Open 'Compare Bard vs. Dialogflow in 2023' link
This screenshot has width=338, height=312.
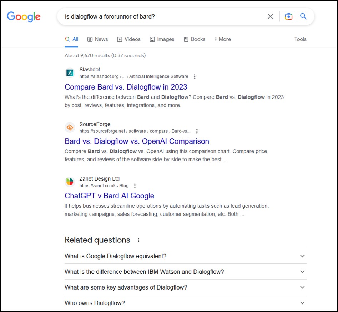pyautogui.click(x=126, y=87)
